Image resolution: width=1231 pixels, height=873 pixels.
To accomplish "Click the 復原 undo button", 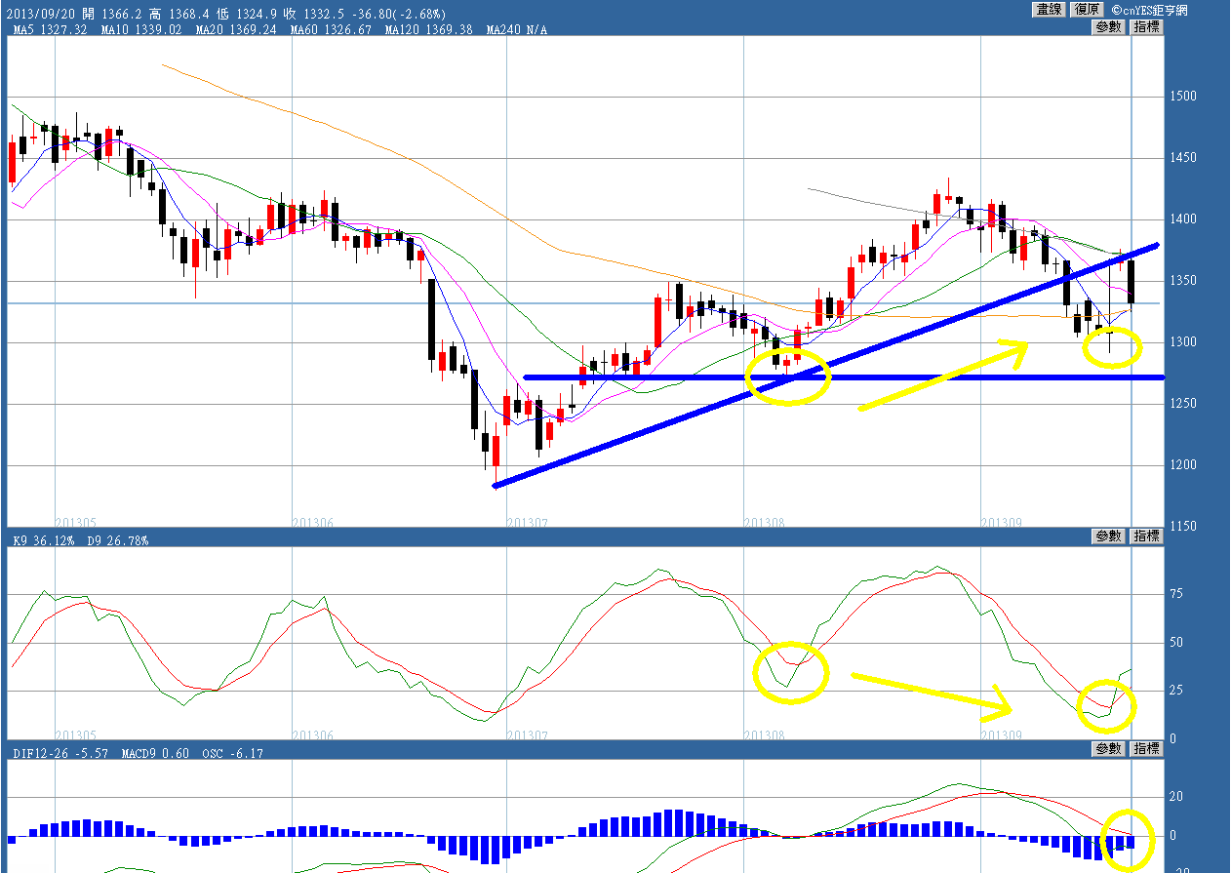I will [x=1086, y=9].
